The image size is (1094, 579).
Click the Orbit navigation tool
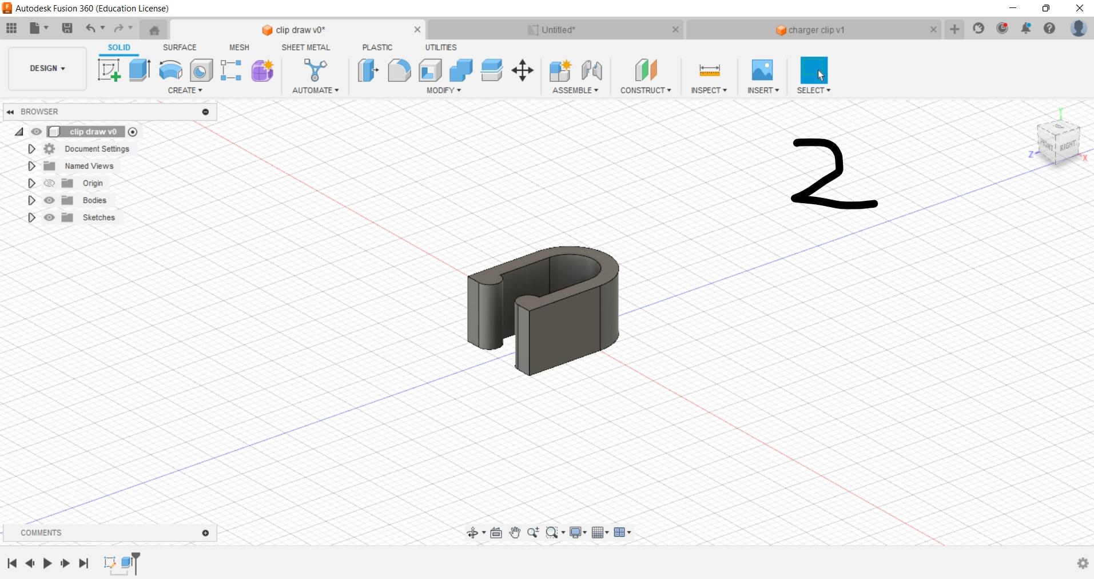pos(472,533)
